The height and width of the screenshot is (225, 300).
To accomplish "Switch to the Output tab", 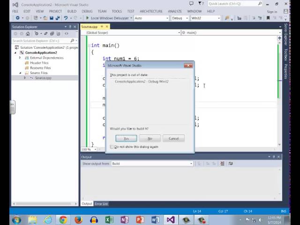I will [87, 204].
